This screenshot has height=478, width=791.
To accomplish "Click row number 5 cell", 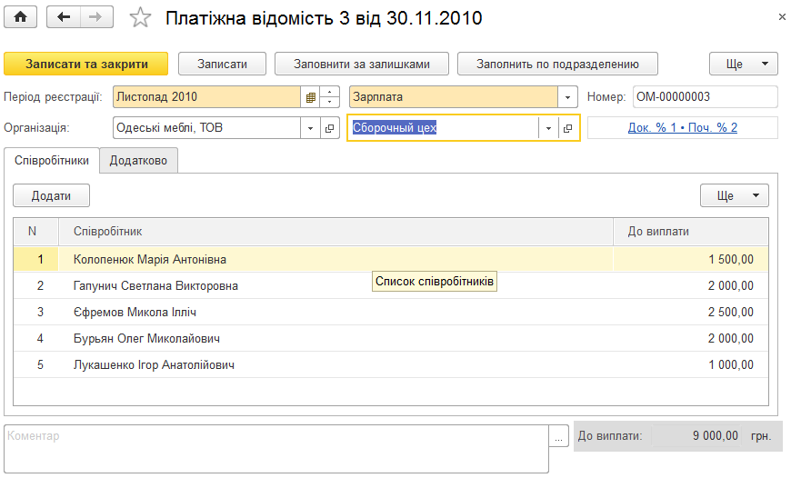I will 35,364.
